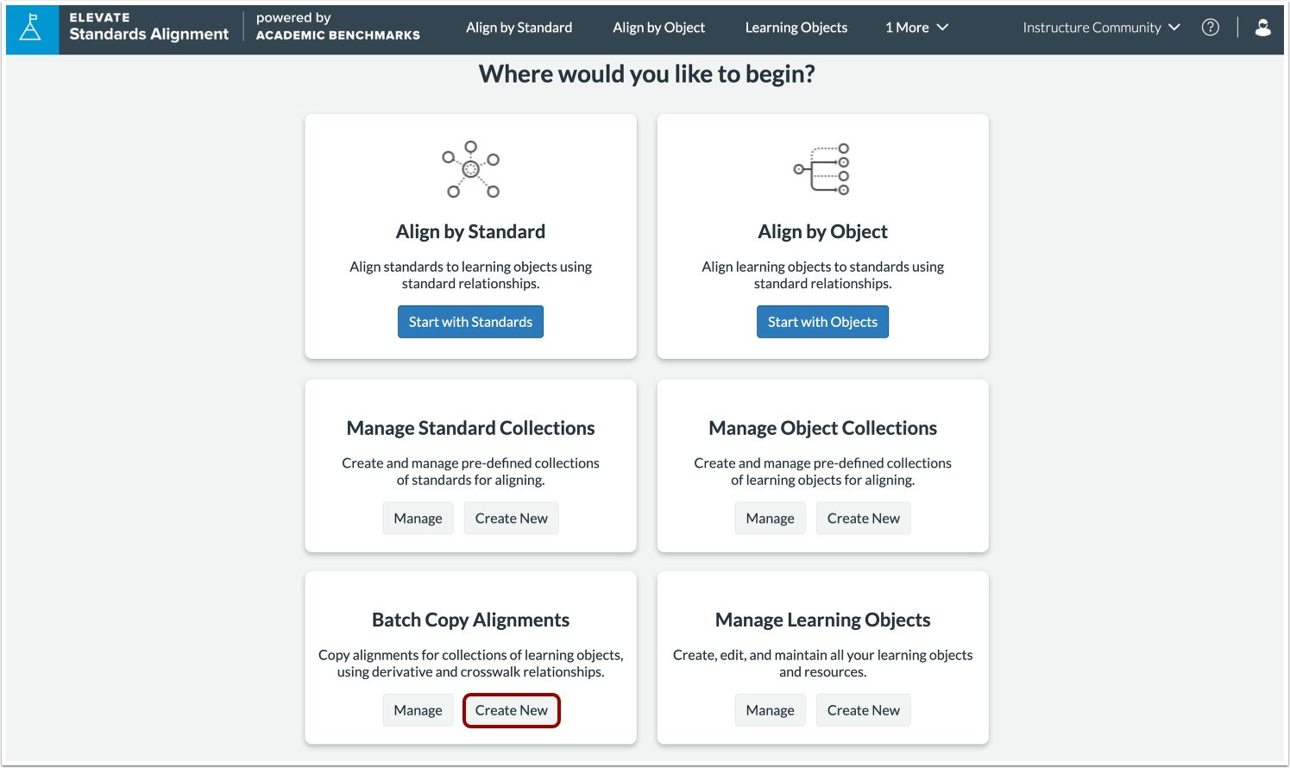Click the Elevate Standards Alignment logo icon

(31, 28)
